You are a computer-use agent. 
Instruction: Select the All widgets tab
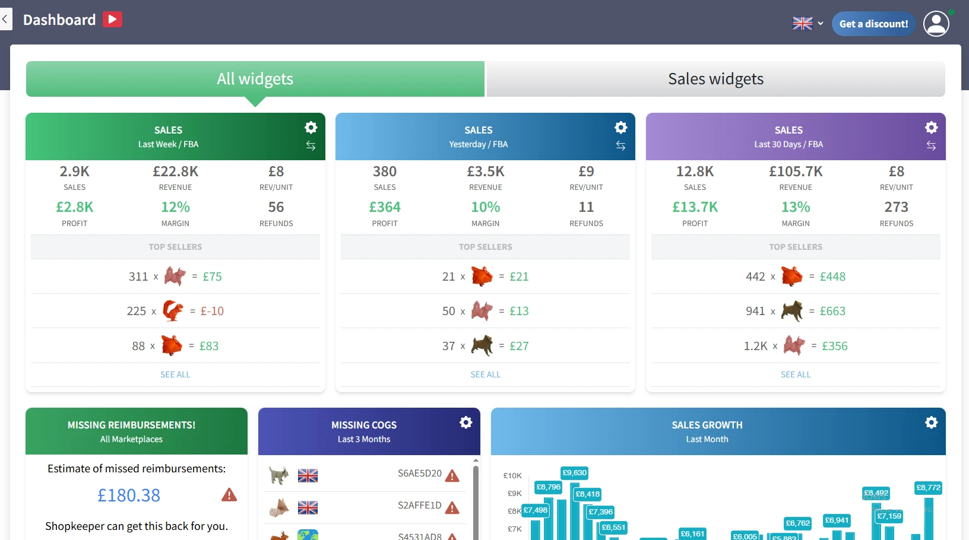pyautogui.click(x=255, y=79)
